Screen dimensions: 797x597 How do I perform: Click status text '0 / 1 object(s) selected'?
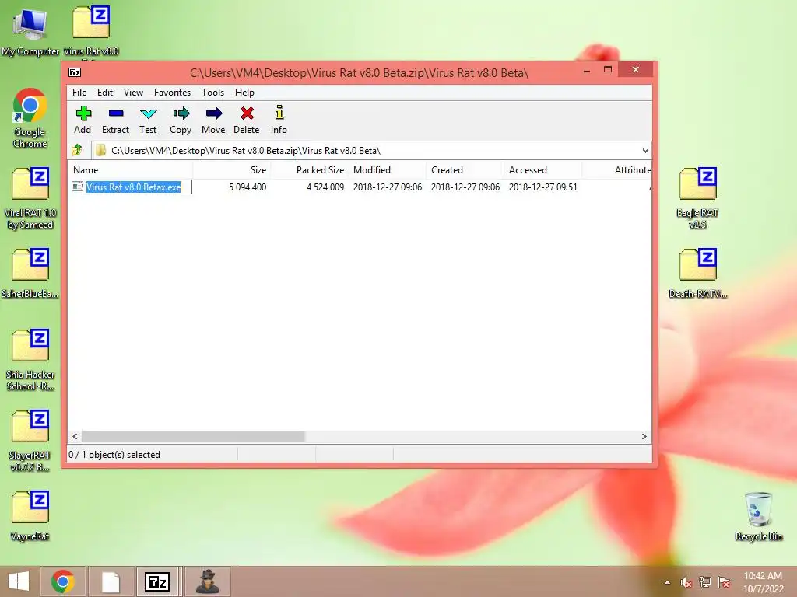tap(114, 454)
